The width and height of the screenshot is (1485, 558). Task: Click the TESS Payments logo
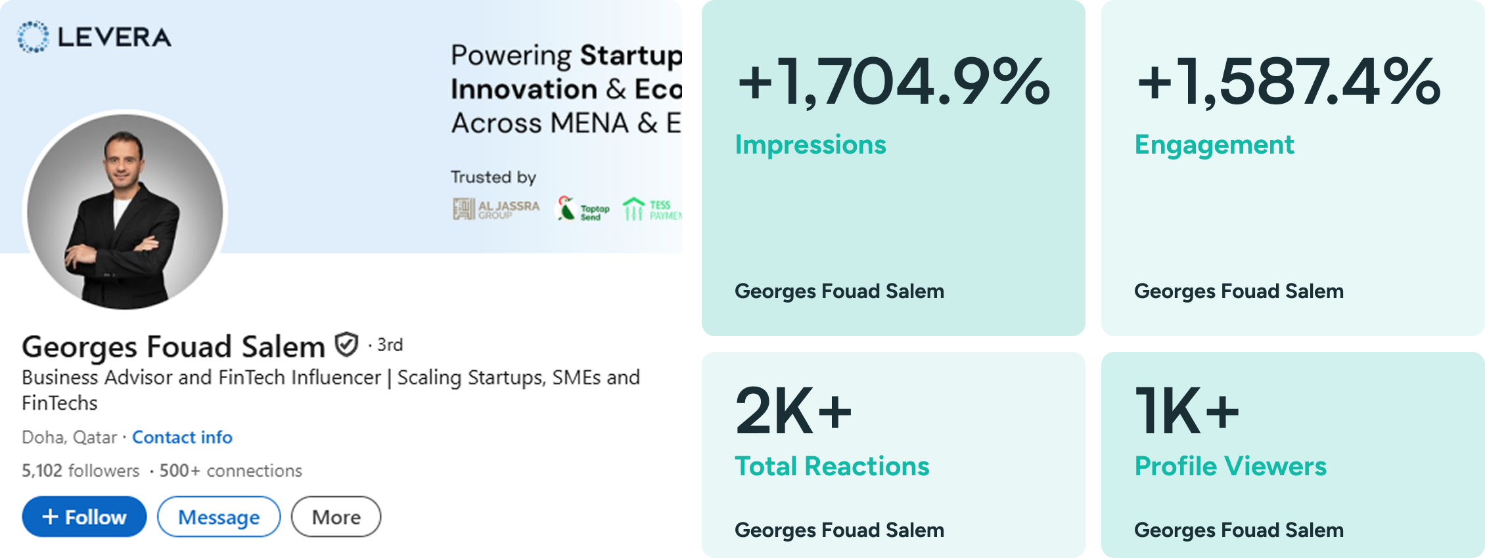tap(652, 209)
